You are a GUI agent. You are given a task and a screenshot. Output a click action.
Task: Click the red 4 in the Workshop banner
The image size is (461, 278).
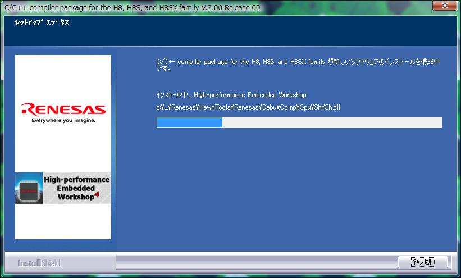coord(97,195)
